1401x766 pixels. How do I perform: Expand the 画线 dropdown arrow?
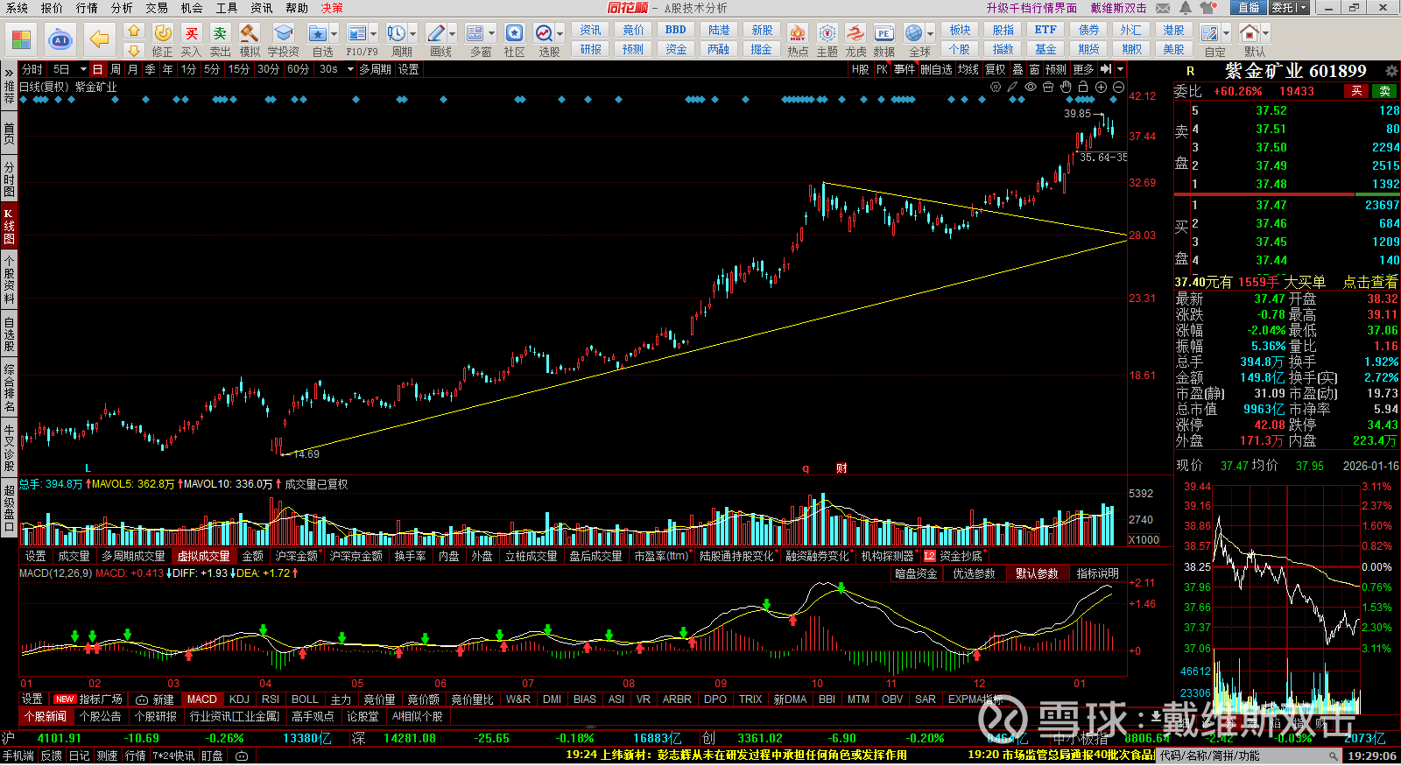[452, 33]
